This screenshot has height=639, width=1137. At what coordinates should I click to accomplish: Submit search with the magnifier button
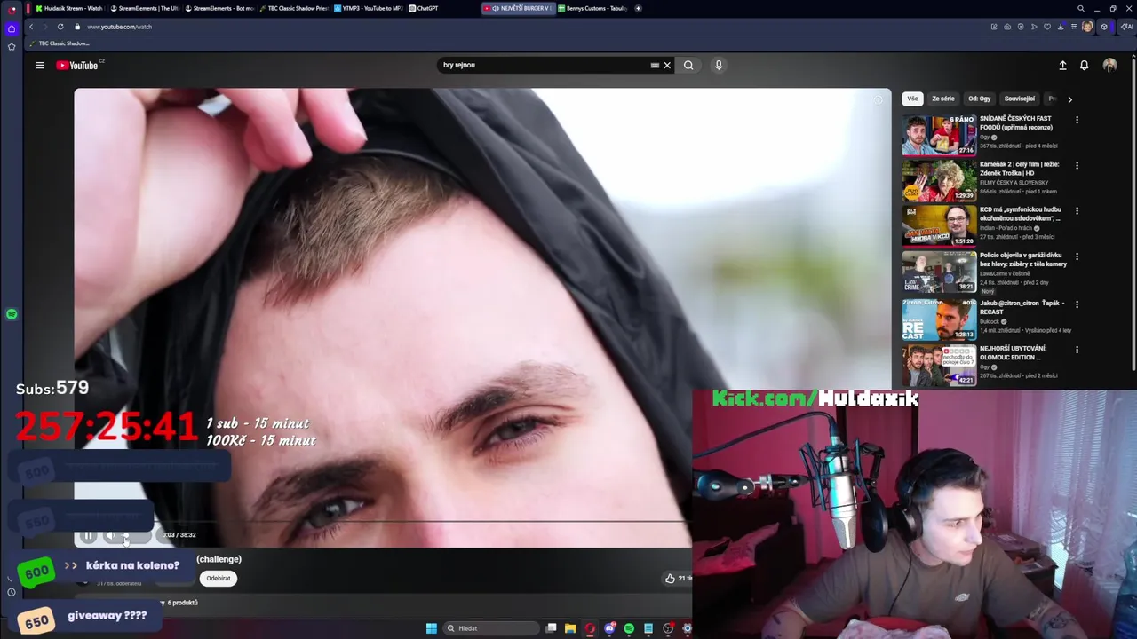pos(688,65)
